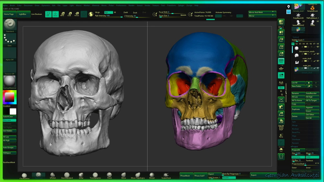Viewport: 324px width, 182px height.
Task: Click the Actual size button
Action: [x=281, y=47]
